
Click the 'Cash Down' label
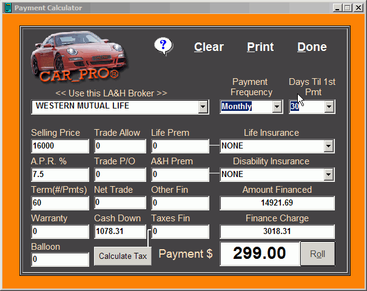(117, 218)
